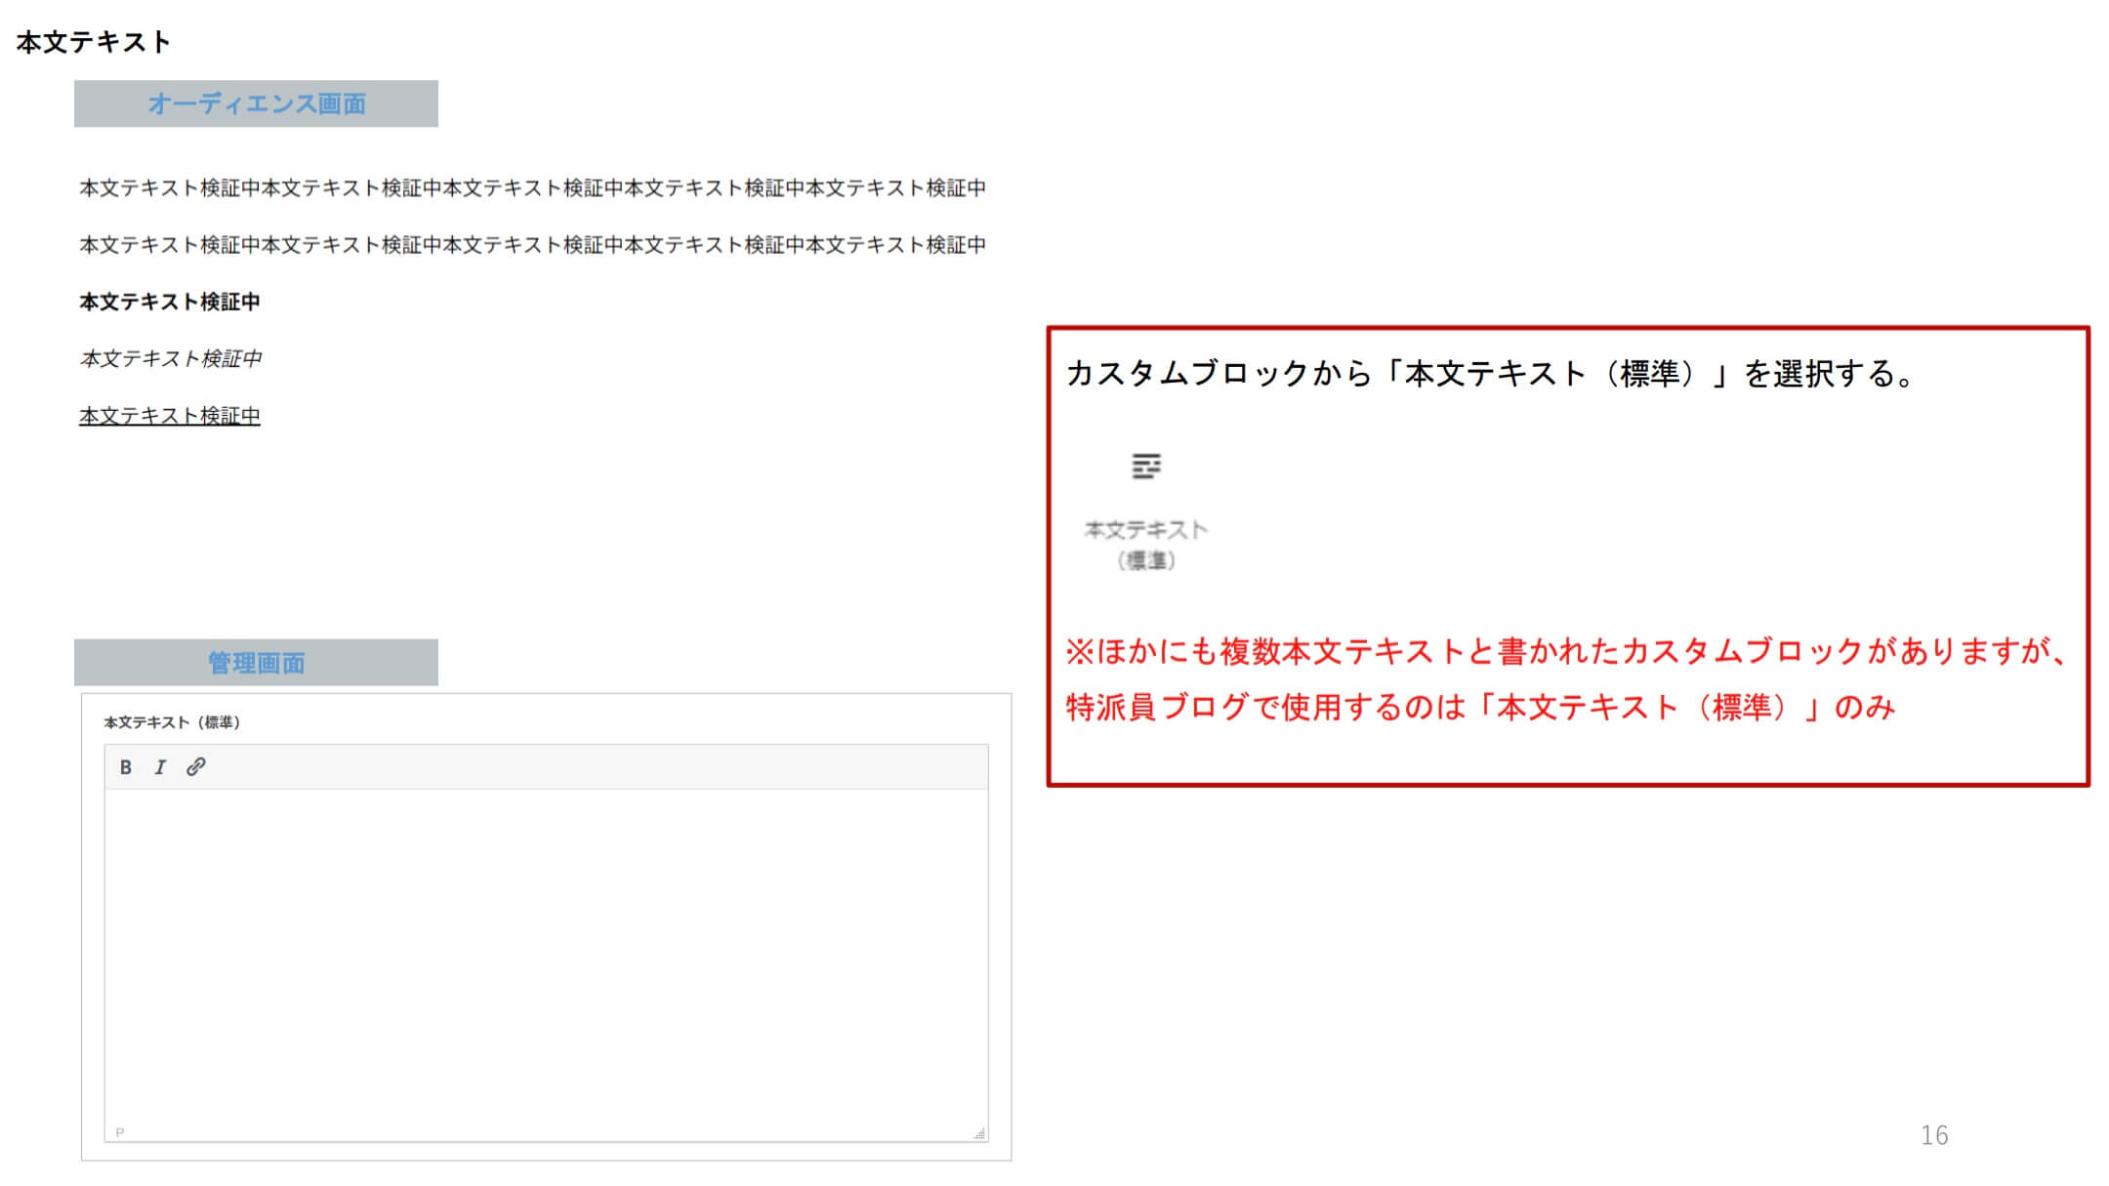Click the オーディエンス画面 header label
This screenshot has width=2109, height=1186.
[256, 103]
